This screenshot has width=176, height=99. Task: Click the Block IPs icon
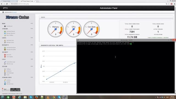[5, 55]
